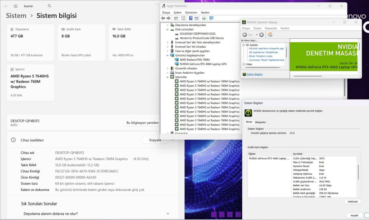Expand Güvenlik cihazları node

pyautogui.click(x=168, y=68)
